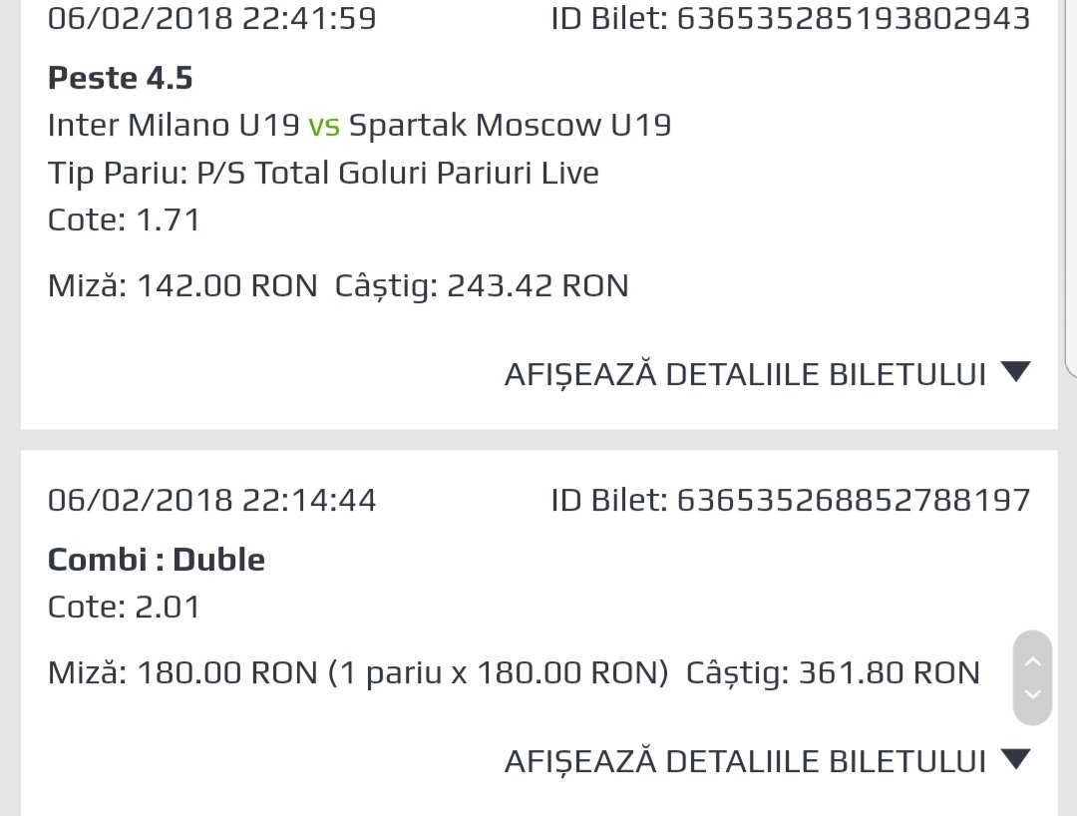Expand ticket details for Combi Duble bet
The width and height of the screenshot is (1077, 816).
point(767,761)
